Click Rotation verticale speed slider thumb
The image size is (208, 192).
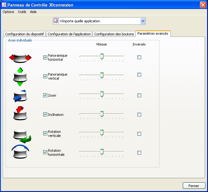point(102,133)
